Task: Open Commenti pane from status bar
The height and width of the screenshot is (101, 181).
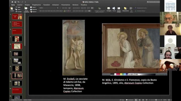Action: 130,100
